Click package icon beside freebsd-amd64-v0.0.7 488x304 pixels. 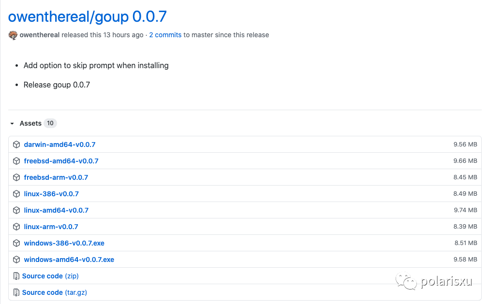coord(16,161)
